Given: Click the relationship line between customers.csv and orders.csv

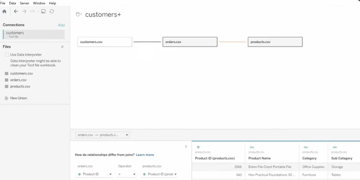Looking at the screenshot, I should pyautogui.click(x=148, y=42).
